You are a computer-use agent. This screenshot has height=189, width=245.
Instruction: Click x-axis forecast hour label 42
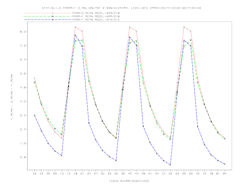click(130, 174)
